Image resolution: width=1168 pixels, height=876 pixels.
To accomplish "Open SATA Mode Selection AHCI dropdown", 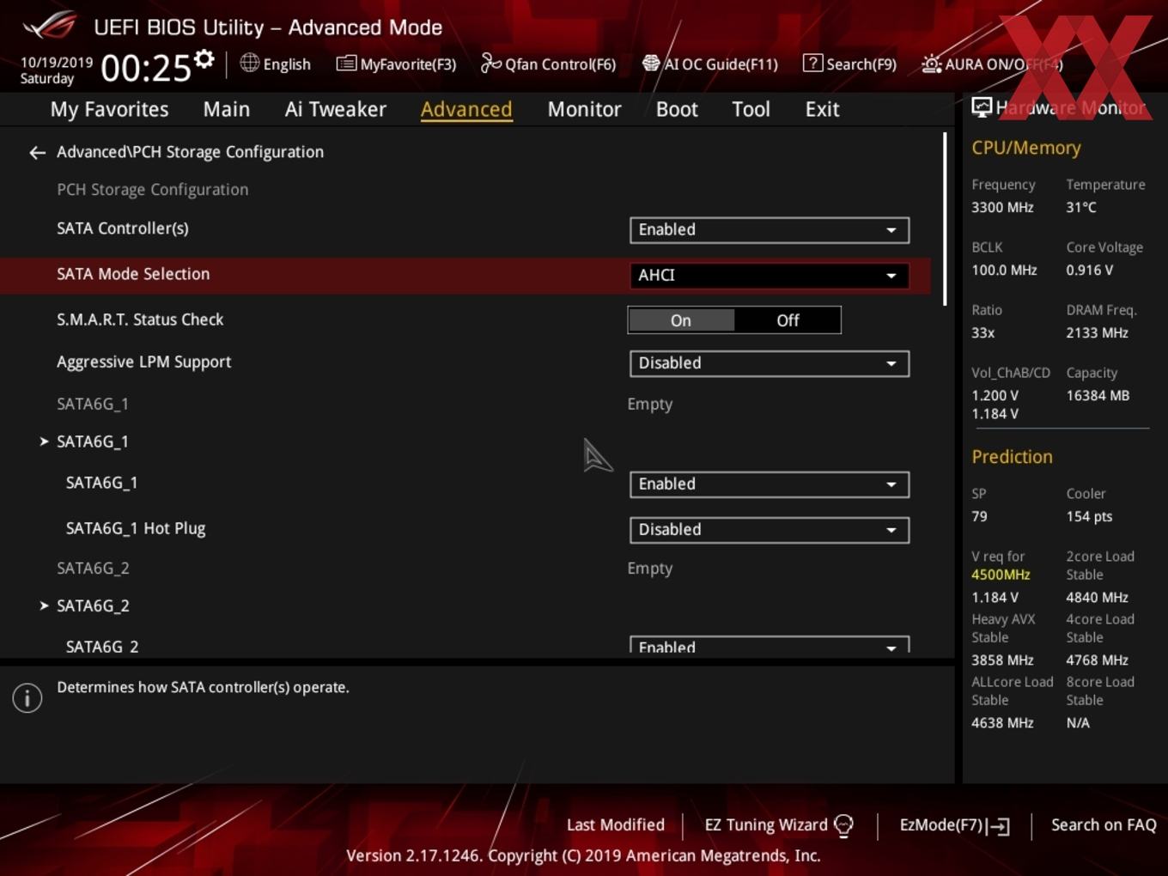I will click(769, 276).
